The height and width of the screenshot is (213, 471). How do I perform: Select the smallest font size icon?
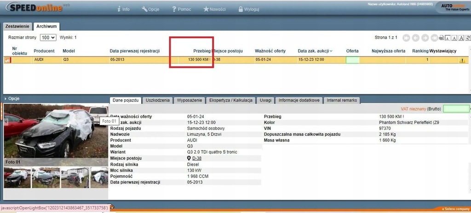(x=448, y=38)
